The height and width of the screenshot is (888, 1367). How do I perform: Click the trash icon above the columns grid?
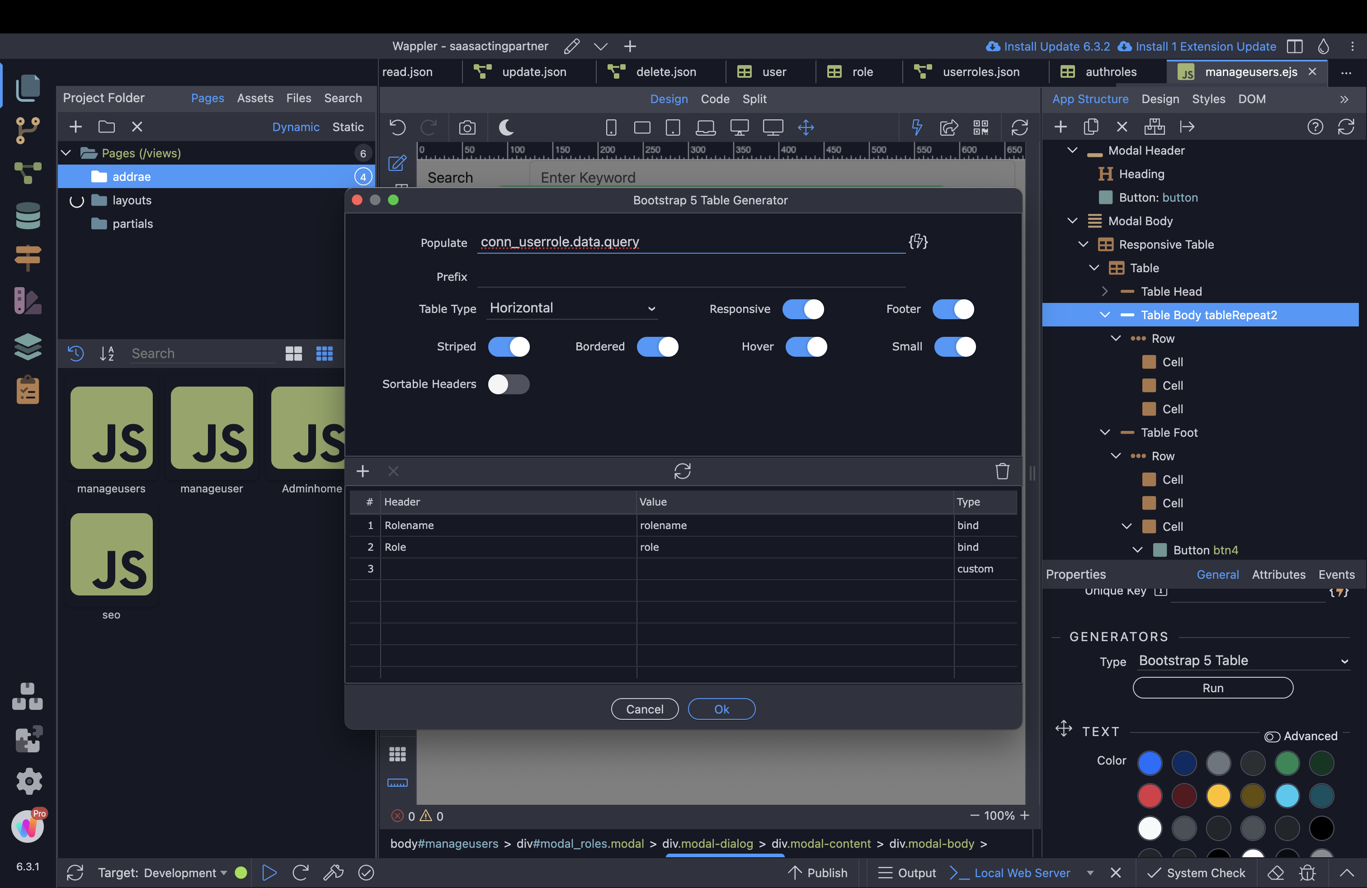(1002, 471)
